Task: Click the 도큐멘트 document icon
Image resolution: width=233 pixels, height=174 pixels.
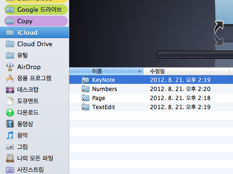Action: [x=10, y=101]
